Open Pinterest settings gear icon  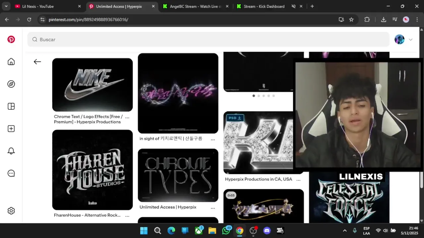click(x=11, y=211)
